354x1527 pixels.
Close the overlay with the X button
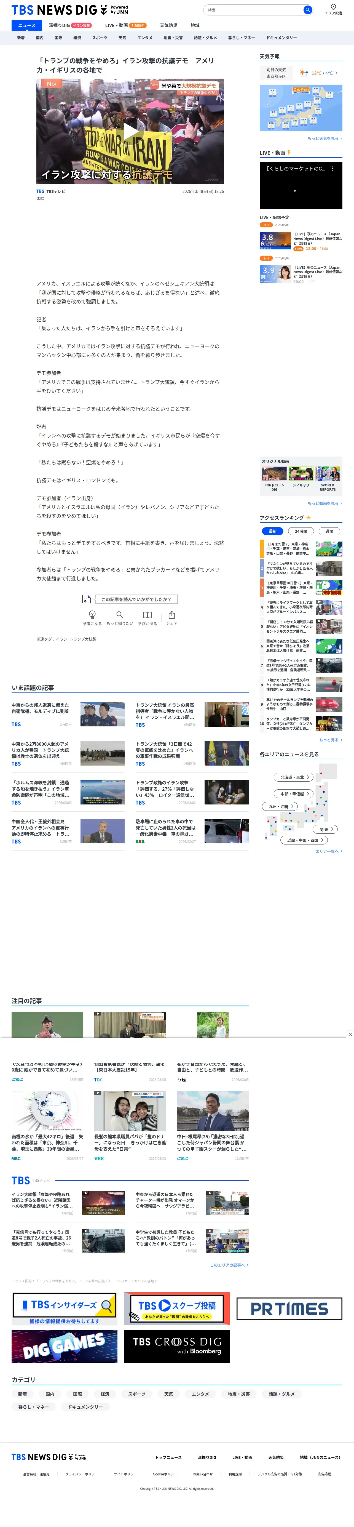click(350, 1034)
